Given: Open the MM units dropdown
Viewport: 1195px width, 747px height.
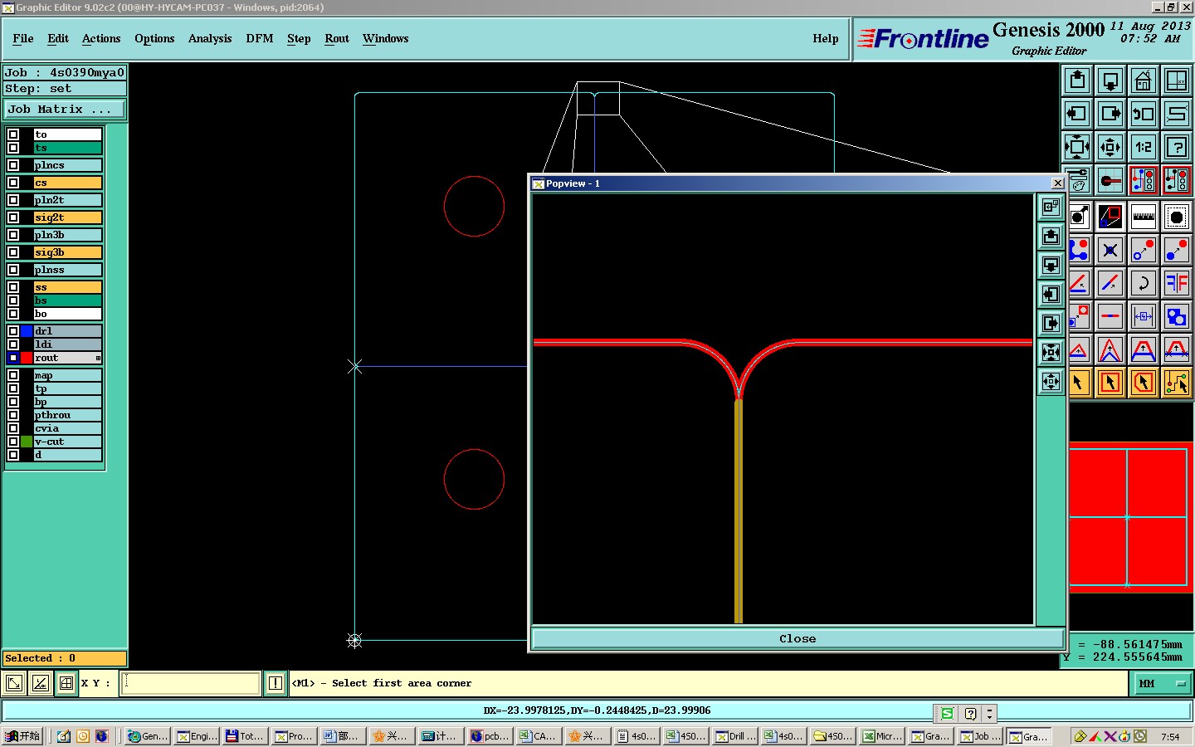Looking at the screenshot, I should (1163, 683).
